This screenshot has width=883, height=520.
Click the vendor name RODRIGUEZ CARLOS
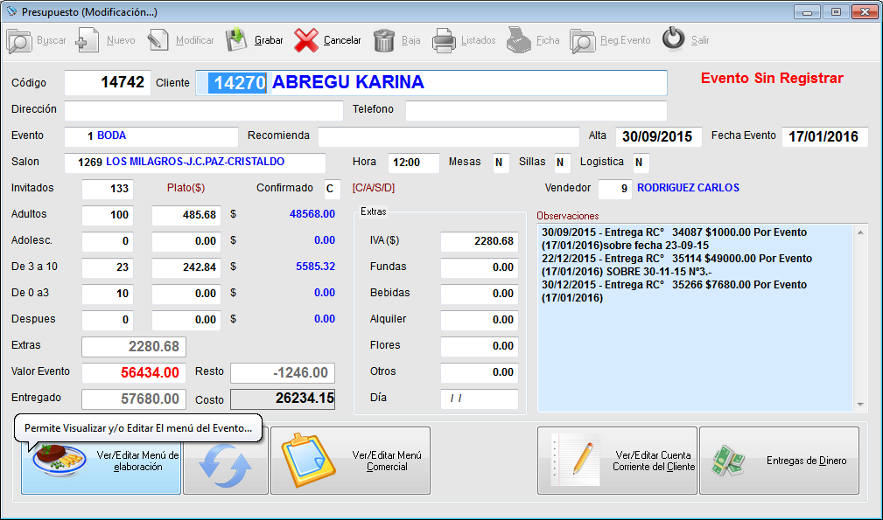click(x=688, y=188)
